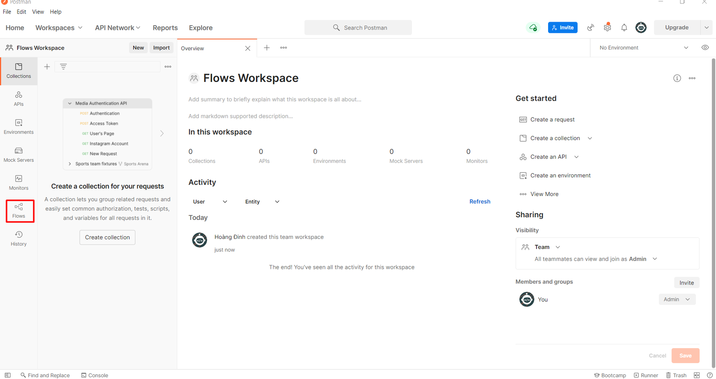Image resolution: width=716 pixels, height=379 pixels.
Task: Open the Runner from the status bar
Action: [x=646, y=375]
